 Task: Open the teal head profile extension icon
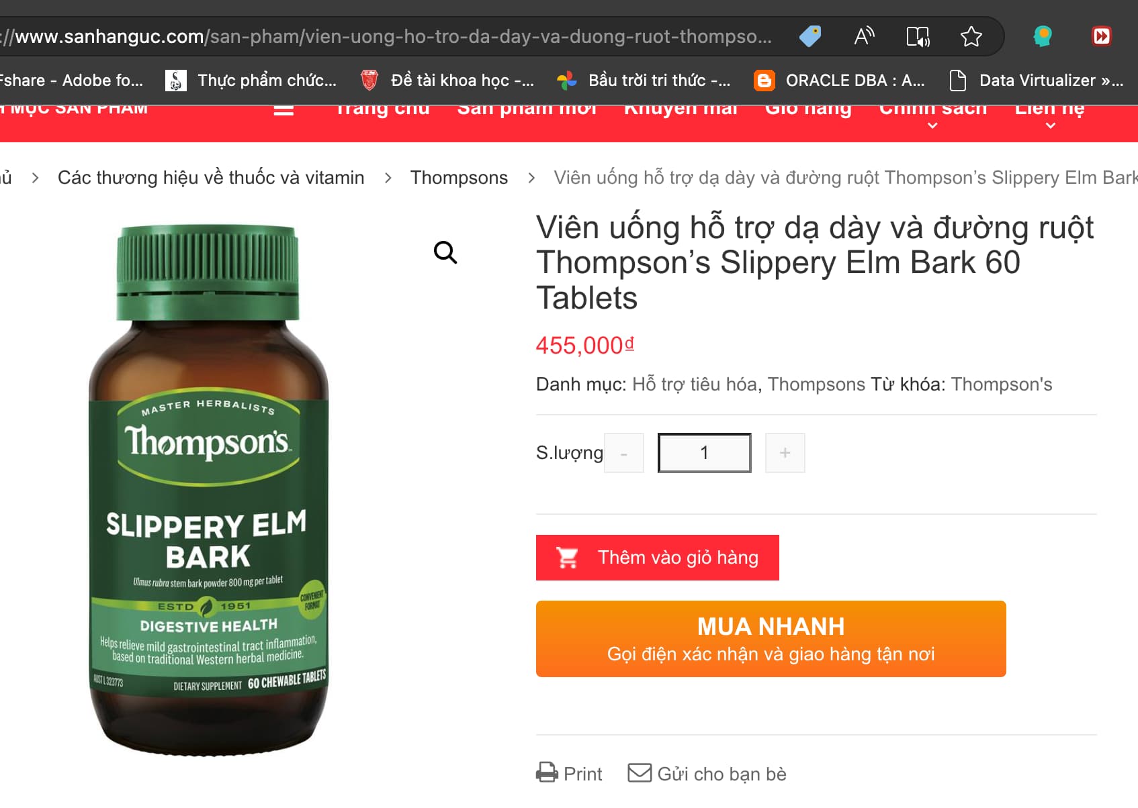coord(1043,36)
